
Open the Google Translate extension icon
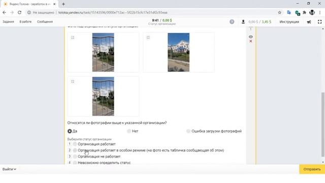pos(289,12)
